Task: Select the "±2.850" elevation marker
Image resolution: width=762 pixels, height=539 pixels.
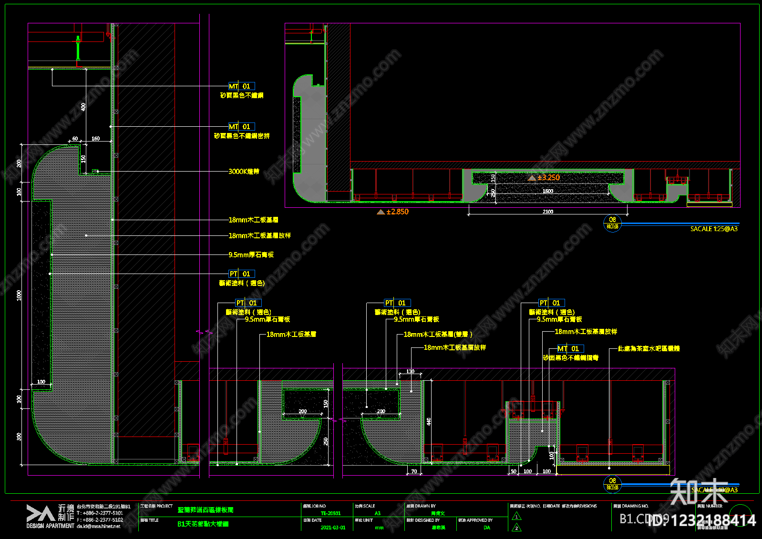Action: [x=393, y=212]
